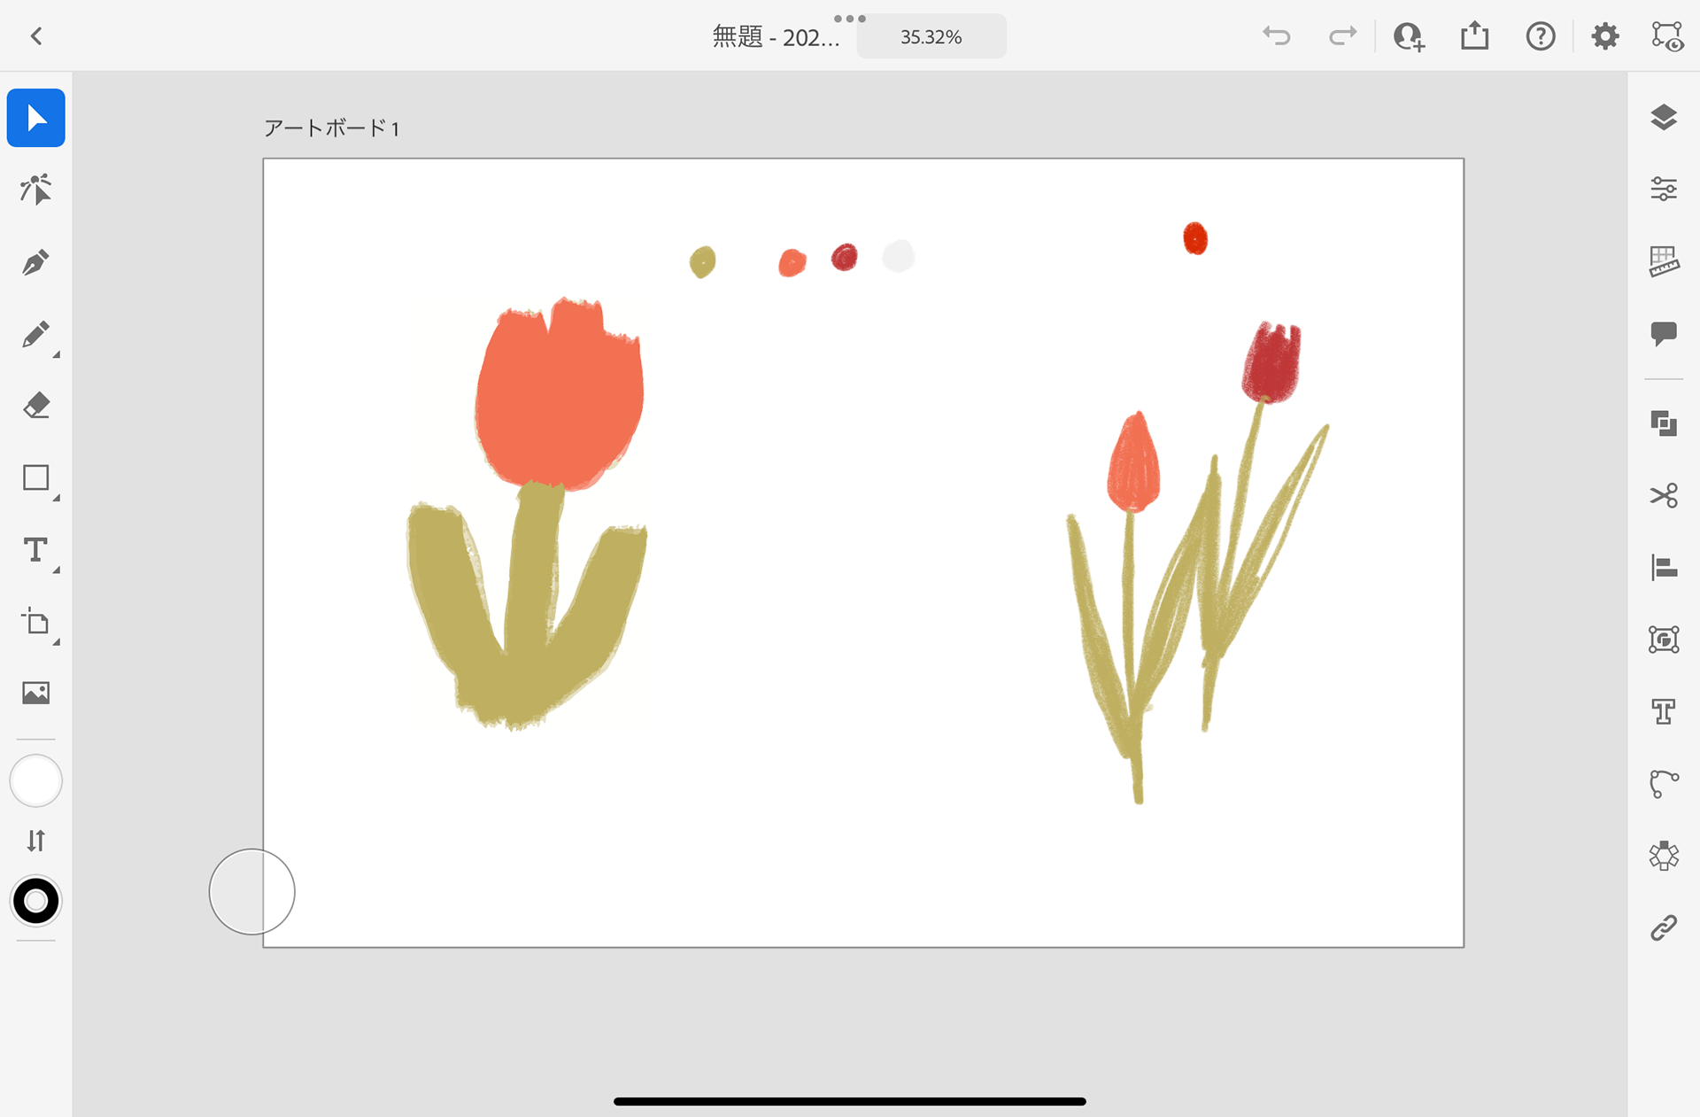
Task: Open the Layers panel
Action: coord(1665,117)
